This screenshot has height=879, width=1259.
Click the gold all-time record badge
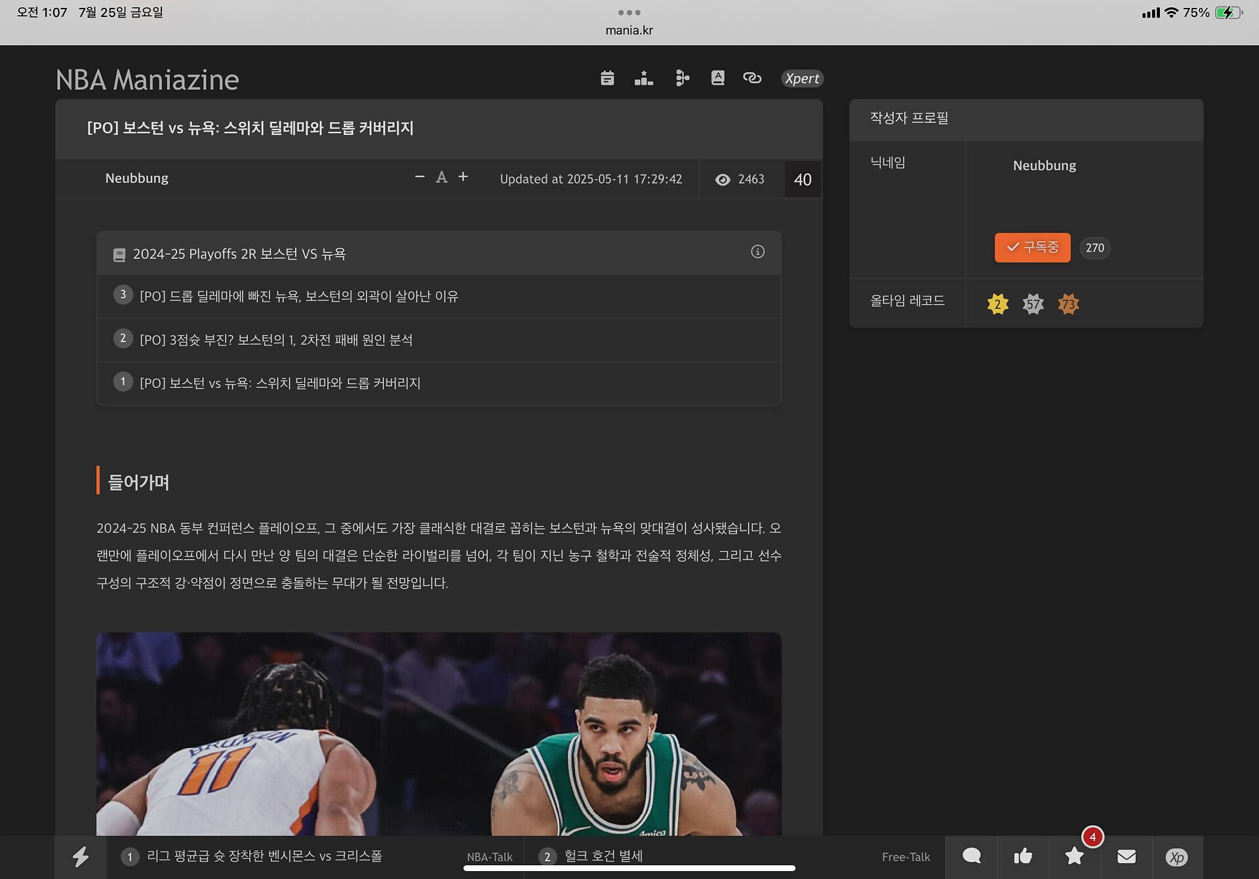(x=997, y=303)
